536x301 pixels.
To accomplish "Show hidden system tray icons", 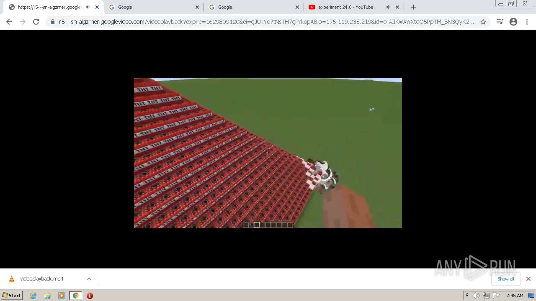I will pyautogui.click(x=467, y=296).
